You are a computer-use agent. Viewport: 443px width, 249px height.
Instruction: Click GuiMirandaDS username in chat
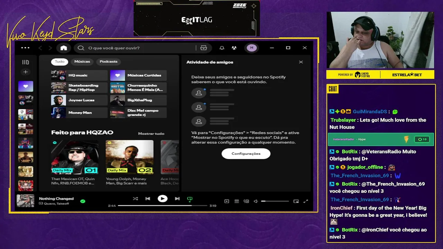(x=370, y=112)
